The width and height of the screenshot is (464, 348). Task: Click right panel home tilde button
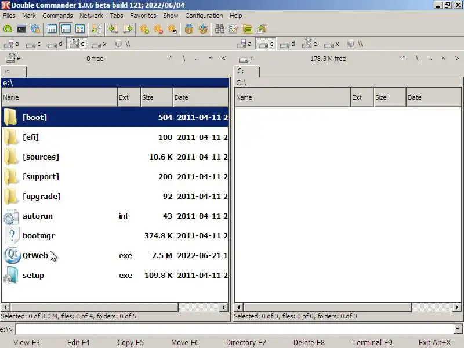[443, 59]
